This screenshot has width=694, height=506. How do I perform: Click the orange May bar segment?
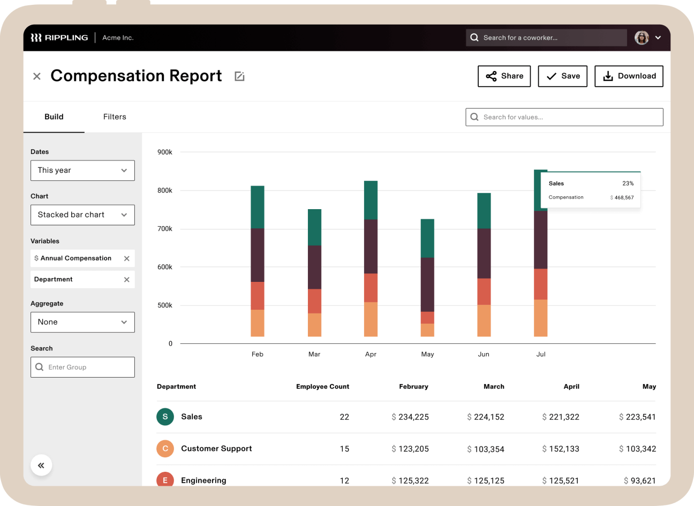point(427,330)
